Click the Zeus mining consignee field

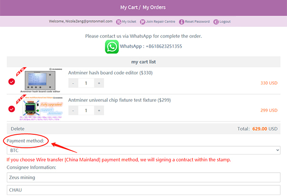[x=143, y=177]
